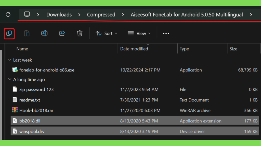Click date 10/22/2024 2:17 PM

click(x=140, y=70)
